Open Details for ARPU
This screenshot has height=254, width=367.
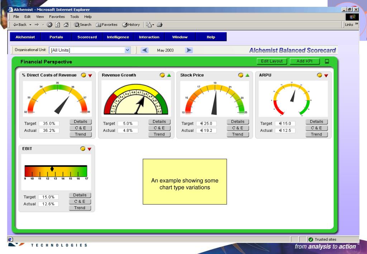[x=316, y=121]
